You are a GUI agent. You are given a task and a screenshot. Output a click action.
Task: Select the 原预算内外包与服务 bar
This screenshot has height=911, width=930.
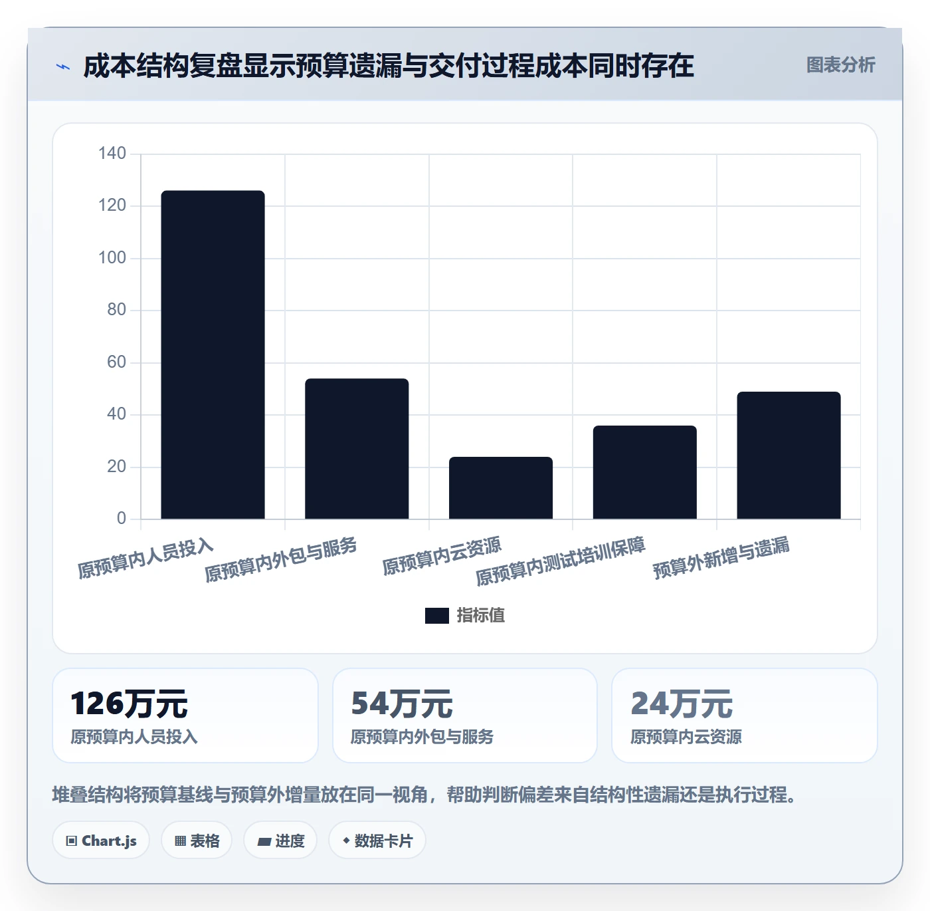click(x=357, y=449)
